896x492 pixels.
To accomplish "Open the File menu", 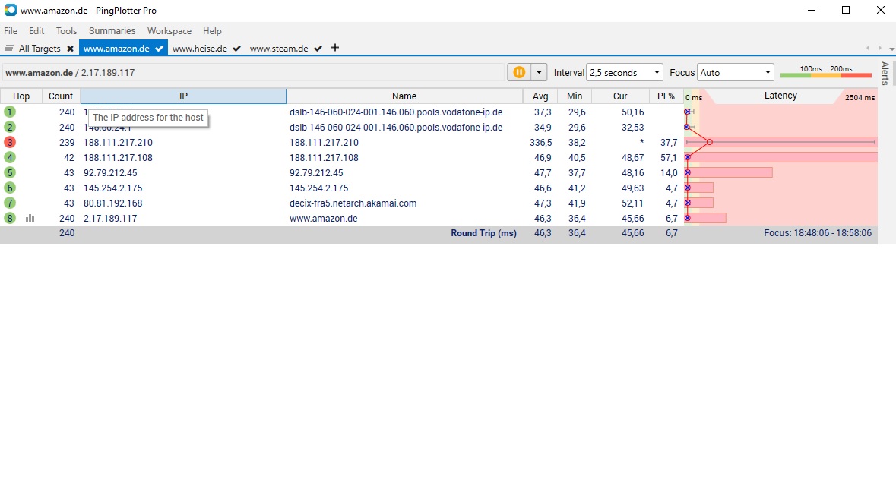I will point(11,31).
